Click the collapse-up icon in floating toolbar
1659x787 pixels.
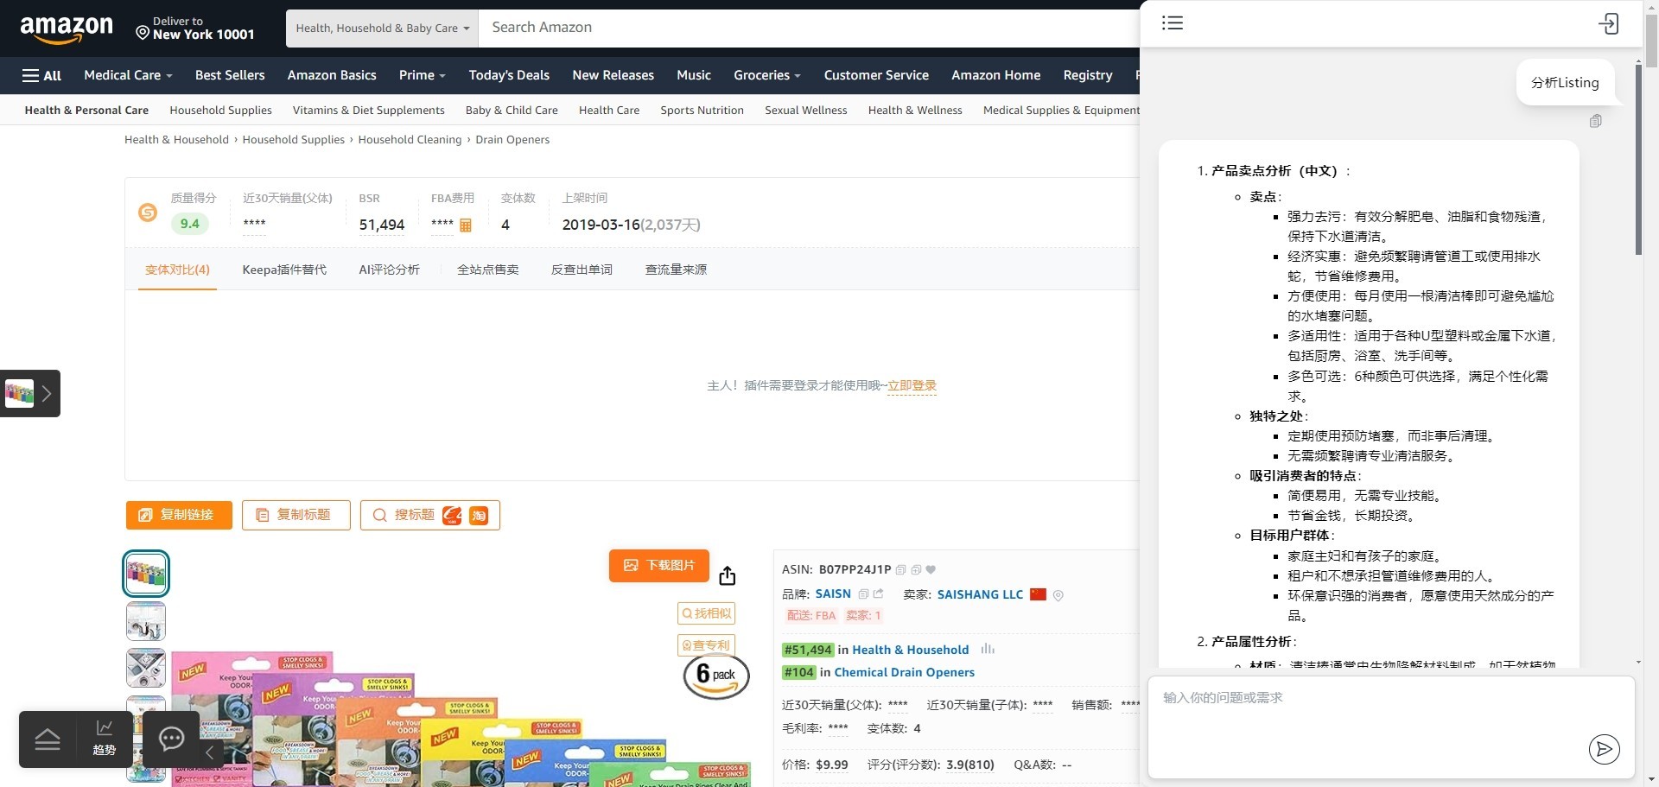(x=47, y=739)
